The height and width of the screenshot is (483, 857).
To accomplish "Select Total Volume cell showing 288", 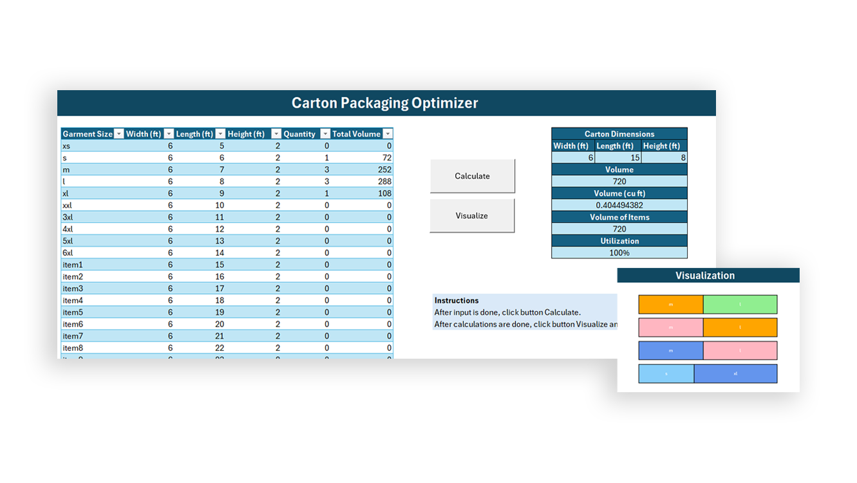I will click(x=362, y=182).
